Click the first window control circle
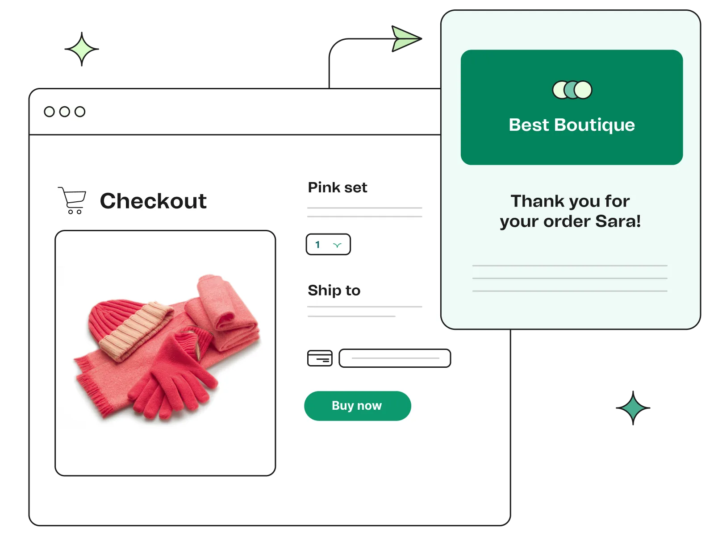This screenshot has height=545, width=718. pyautogui.click(x=49, y=112)
